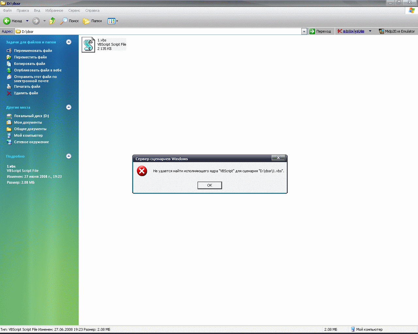
Task: Open the Справка menu
Action: pos(92,10)
